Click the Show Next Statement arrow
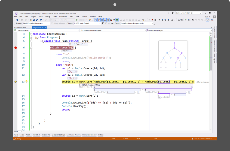 coord(159,20)
